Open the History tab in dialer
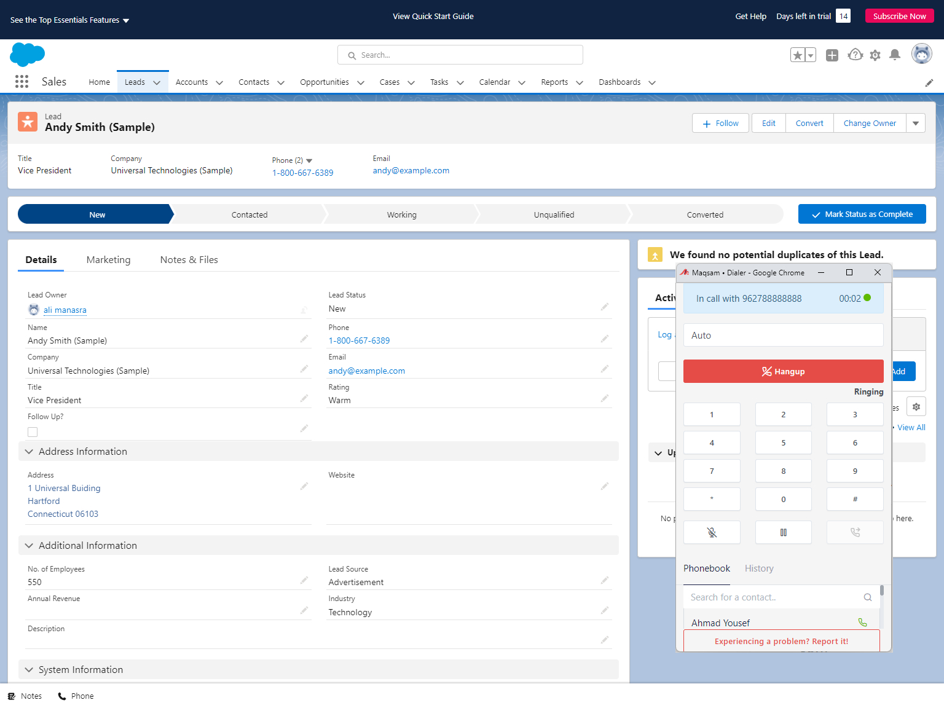 759,568
